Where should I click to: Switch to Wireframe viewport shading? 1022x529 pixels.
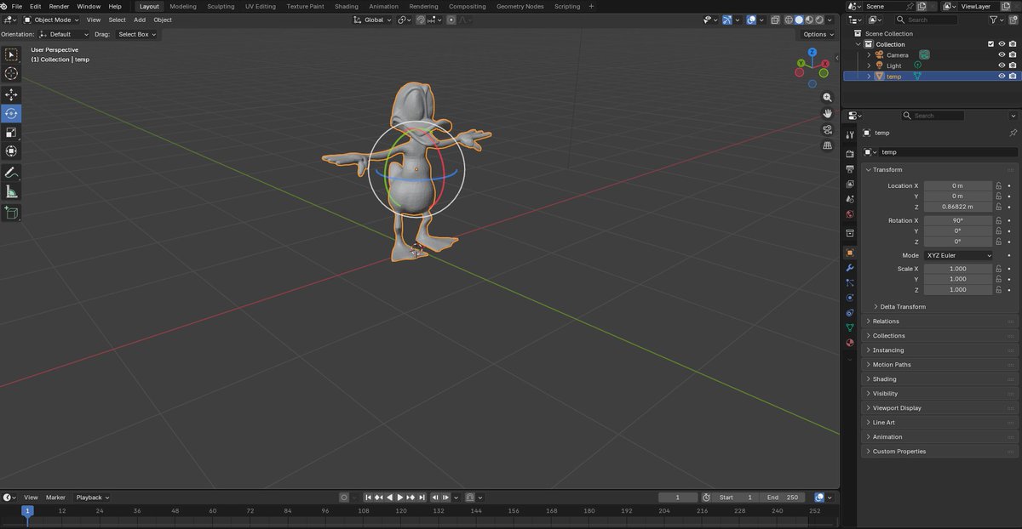tap(789, 20)
